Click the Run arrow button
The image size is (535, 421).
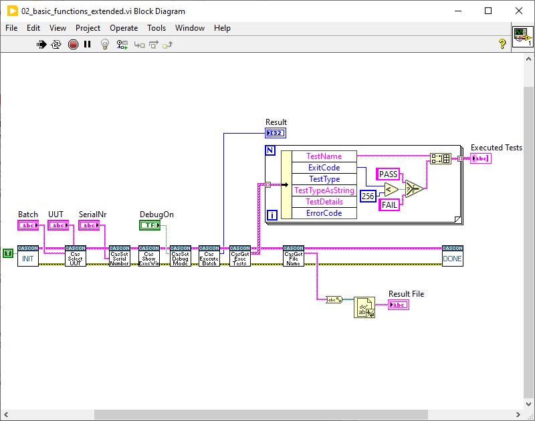click(41, 44)
